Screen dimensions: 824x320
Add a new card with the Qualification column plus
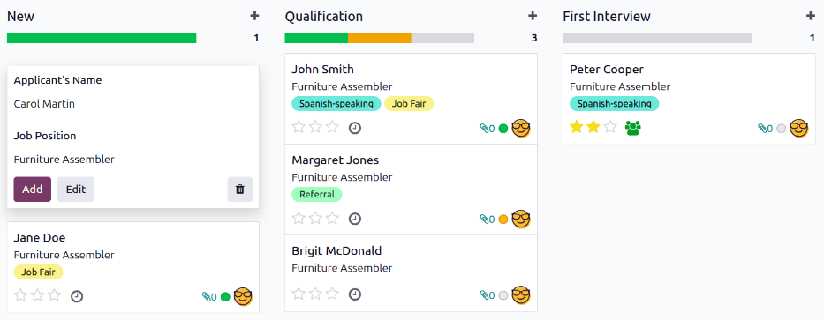533,16
